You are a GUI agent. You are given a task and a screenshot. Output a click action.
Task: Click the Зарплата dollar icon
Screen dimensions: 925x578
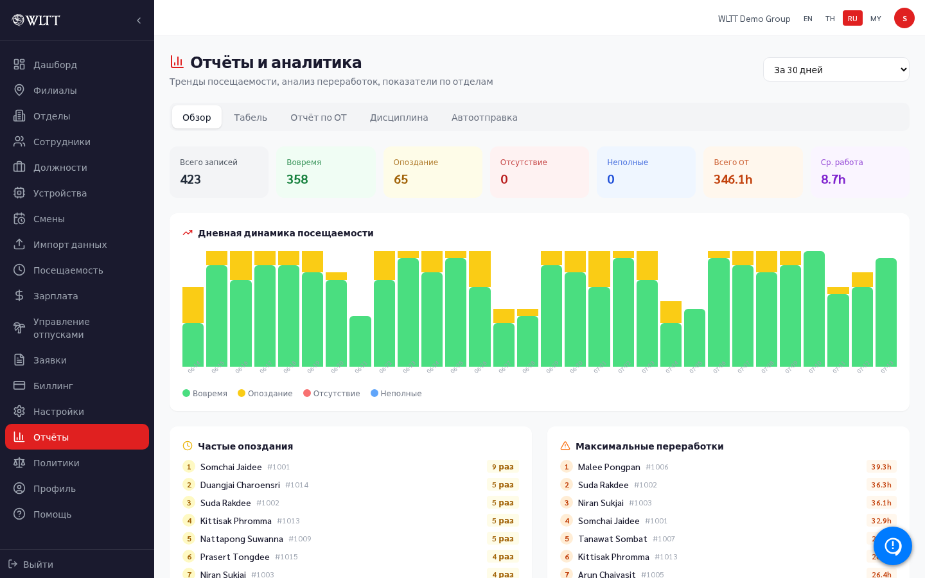(x=19, y=295)
